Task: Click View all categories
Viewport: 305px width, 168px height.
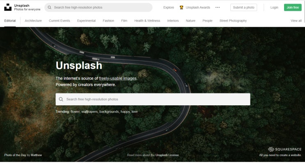Action: click(x=296, y=20)
